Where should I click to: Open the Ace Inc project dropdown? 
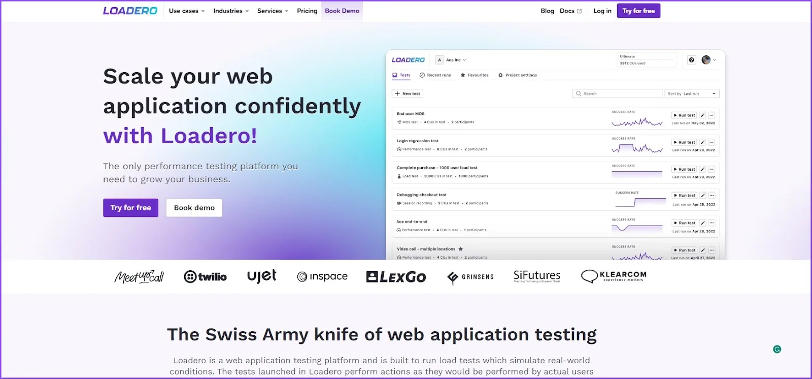[451, 60]
